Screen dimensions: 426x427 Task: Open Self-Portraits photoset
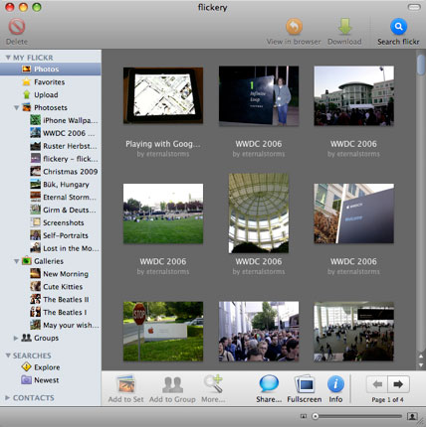(x=51, y=235)
